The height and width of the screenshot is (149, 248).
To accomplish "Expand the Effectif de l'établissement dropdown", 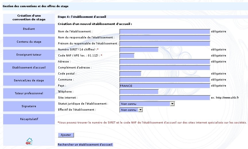I will pyautogui.click(x=131, y=110).
